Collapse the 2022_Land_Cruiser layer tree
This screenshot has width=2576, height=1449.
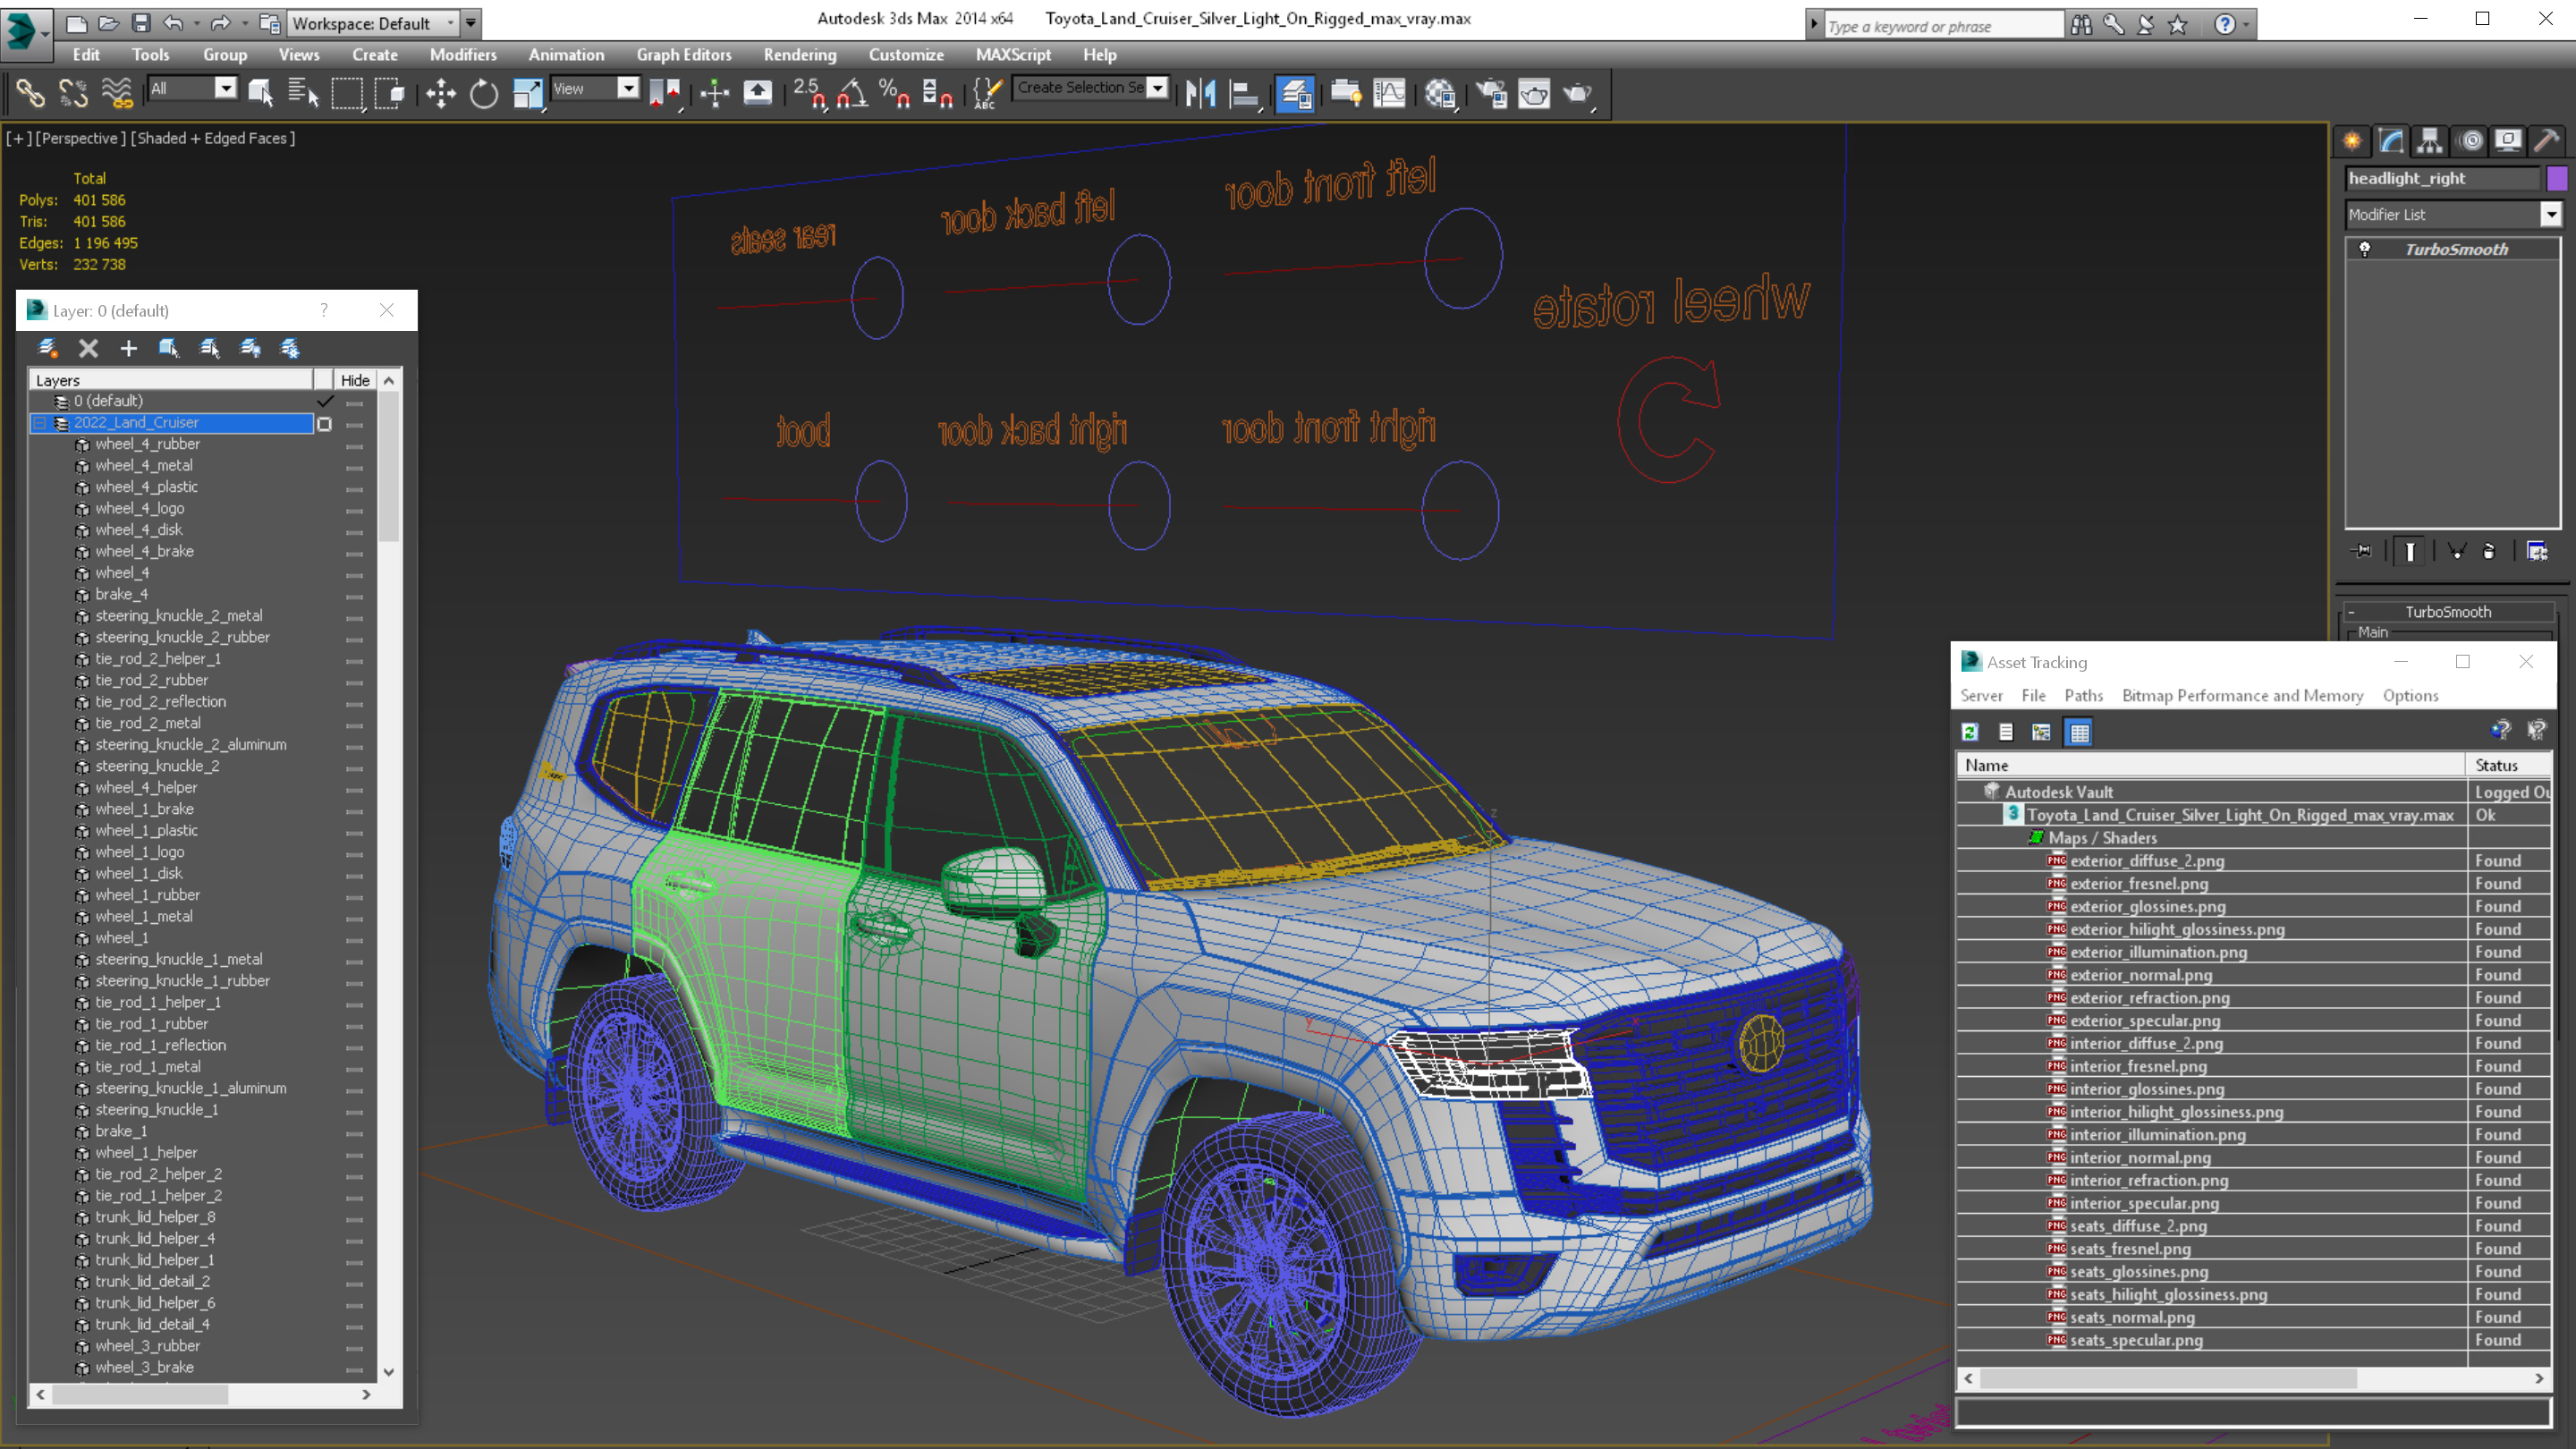(x=40, y=423)
